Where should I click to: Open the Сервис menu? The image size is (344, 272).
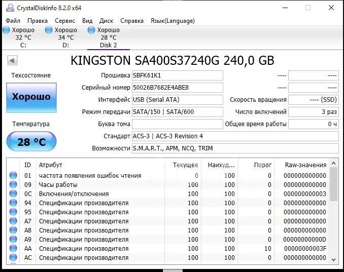[65, 21]
